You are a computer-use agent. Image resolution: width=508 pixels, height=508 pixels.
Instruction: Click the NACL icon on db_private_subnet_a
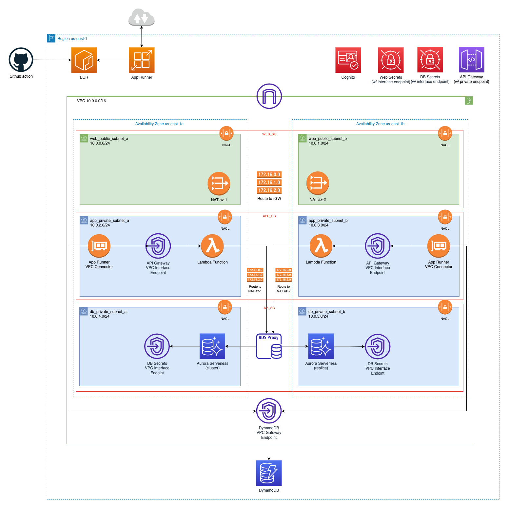coord(225,307)
